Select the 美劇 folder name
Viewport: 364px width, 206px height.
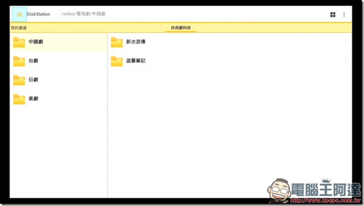tap(33, 99)
